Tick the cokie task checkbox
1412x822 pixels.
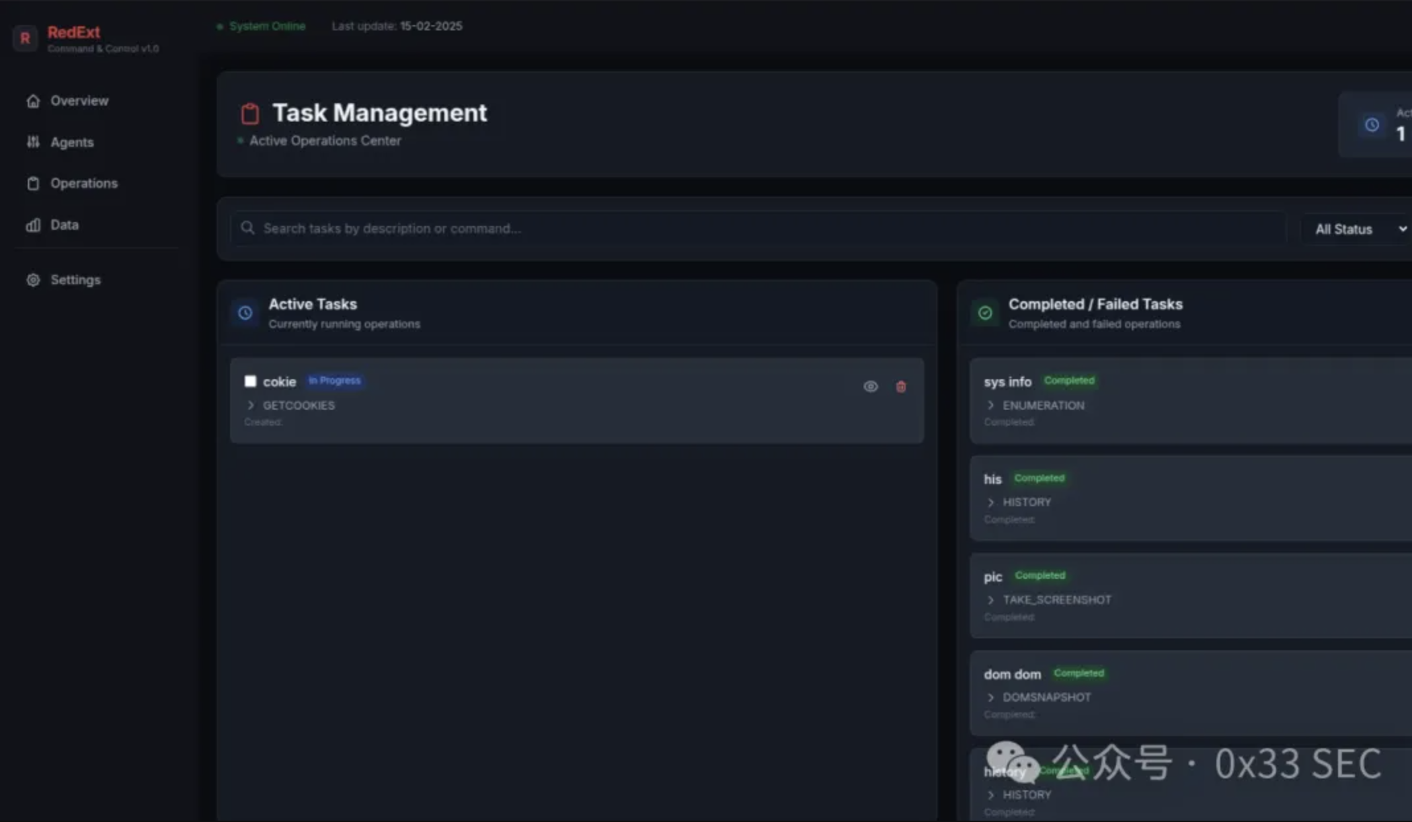[x=251, y=381]
